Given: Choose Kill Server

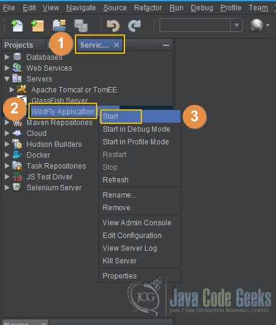Looking at the screenshot, I should pos(140,260).
